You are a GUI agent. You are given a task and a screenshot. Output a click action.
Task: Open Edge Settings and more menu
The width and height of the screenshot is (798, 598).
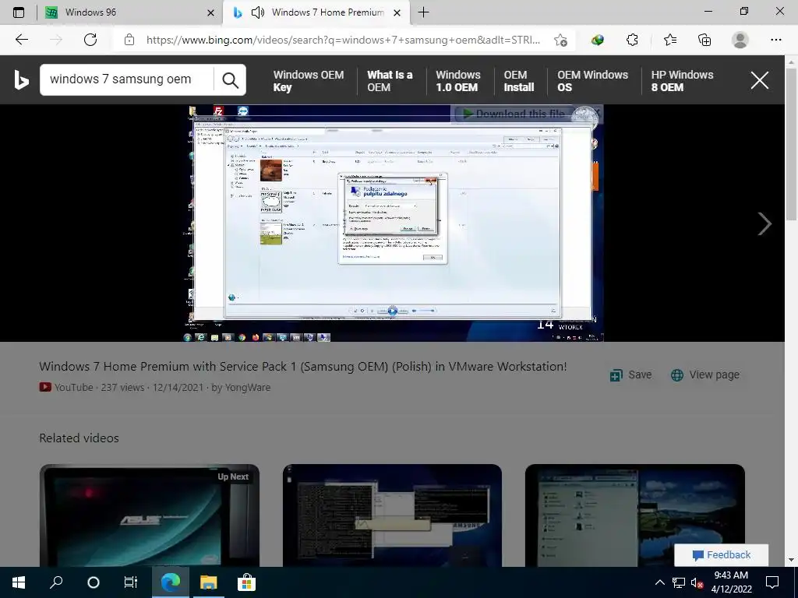[x=775, y=40]
